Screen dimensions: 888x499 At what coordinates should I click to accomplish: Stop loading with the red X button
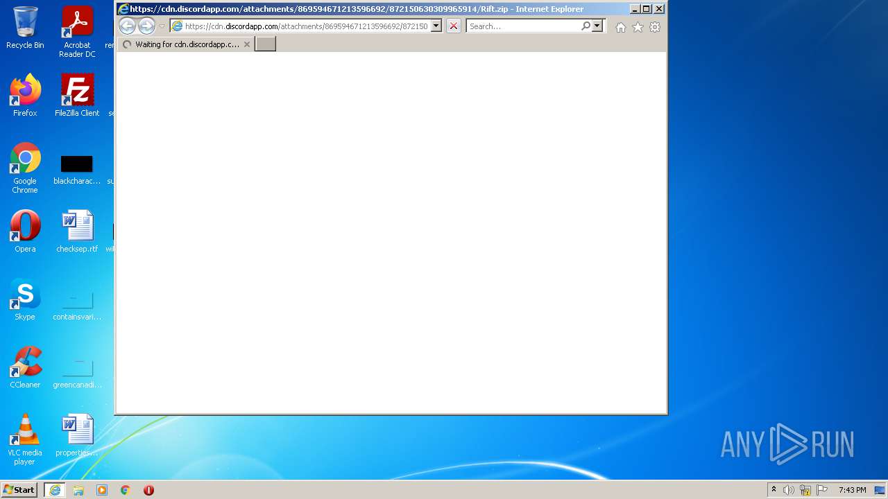454,26
